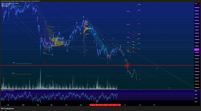The image size is (201, 111).
Task: Select the MA indicator legend
Action: [x=11, y=6]
